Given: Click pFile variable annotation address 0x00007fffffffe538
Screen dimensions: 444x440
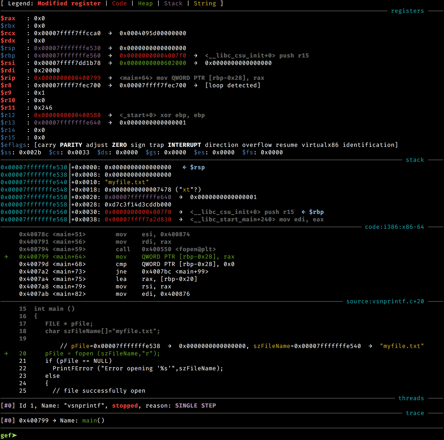Looking at the screenshot, I should pos(127,346).
